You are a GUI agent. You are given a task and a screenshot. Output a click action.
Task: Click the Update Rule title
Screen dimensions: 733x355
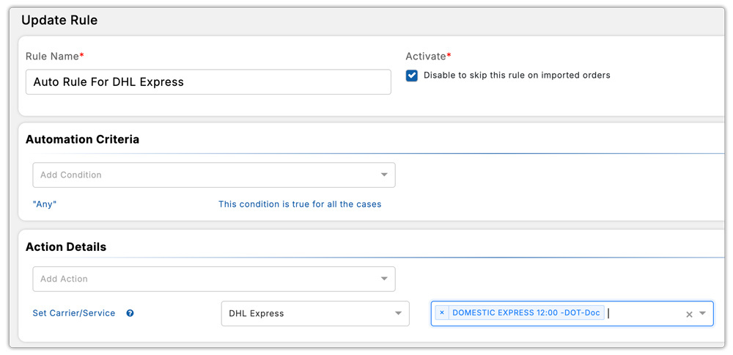point(59,21)
